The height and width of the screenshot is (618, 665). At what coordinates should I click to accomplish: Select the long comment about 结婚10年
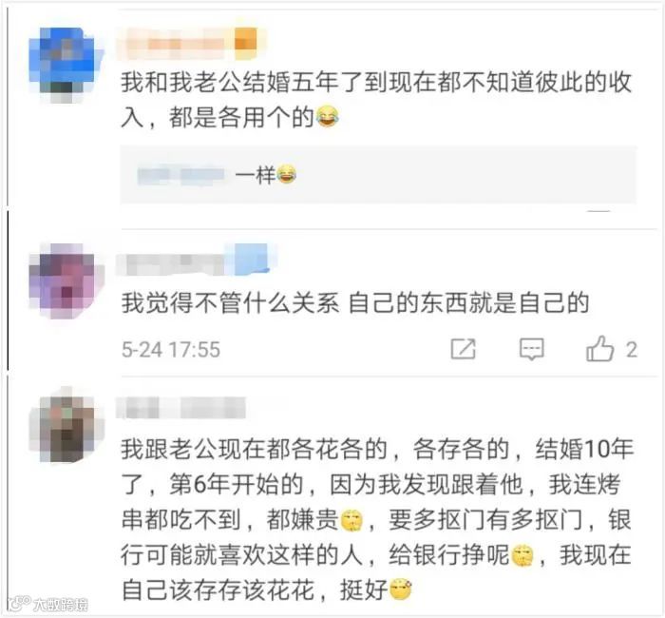tap(377, 519)
